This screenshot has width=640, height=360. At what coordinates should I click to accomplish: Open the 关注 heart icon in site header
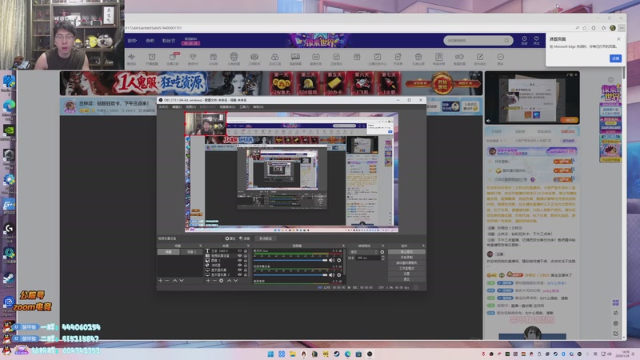536,40
